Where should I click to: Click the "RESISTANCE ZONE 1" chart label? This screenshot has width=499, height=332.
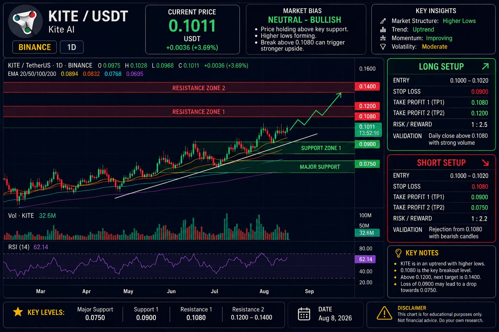tap(198, 112)
